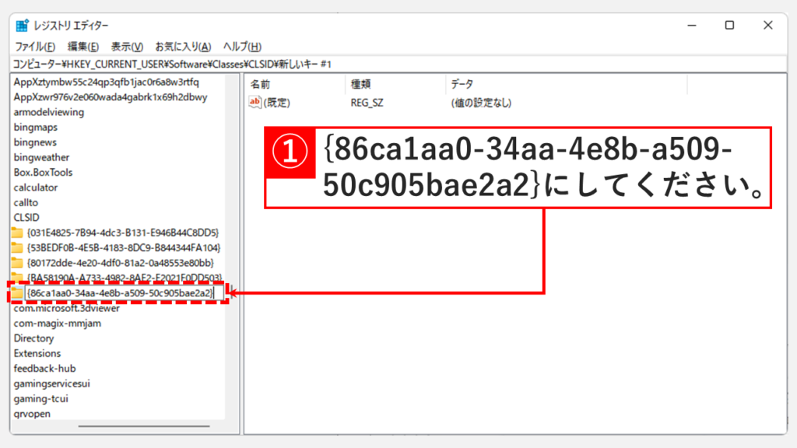Sort values by the 名前 column header

click(x=294, y=84)
